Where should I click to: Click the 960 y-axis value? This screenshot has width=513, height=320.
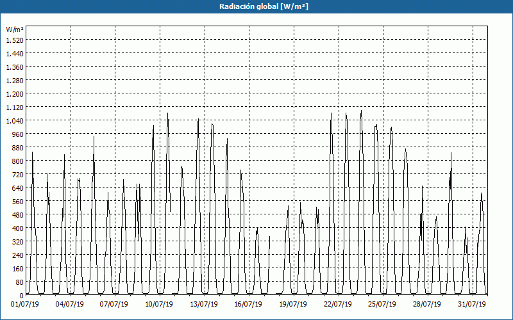point(18,134)
